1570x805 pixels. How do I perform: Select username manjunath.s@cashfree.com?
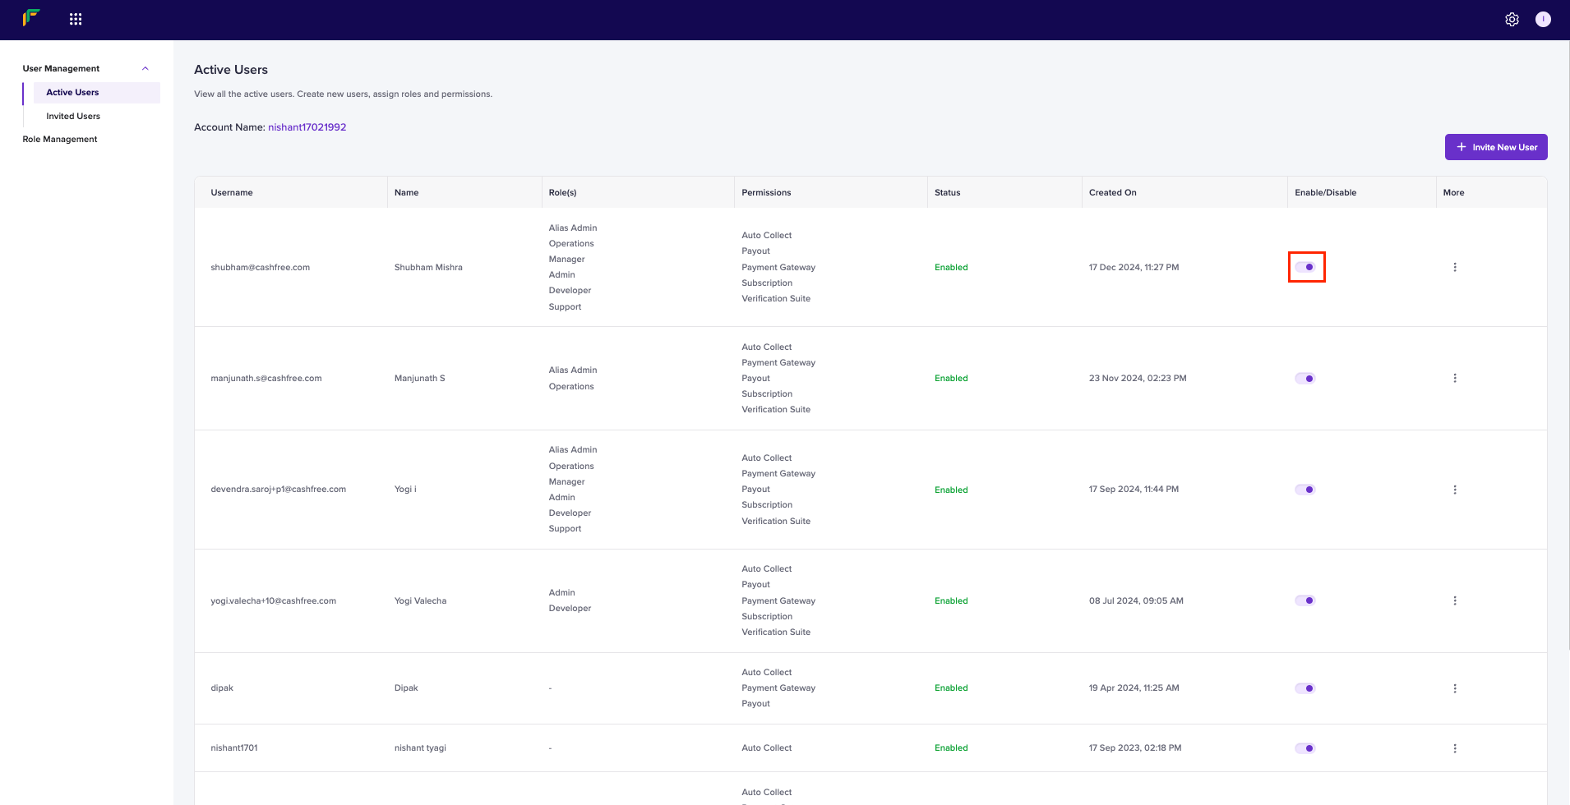pos(266,378)
